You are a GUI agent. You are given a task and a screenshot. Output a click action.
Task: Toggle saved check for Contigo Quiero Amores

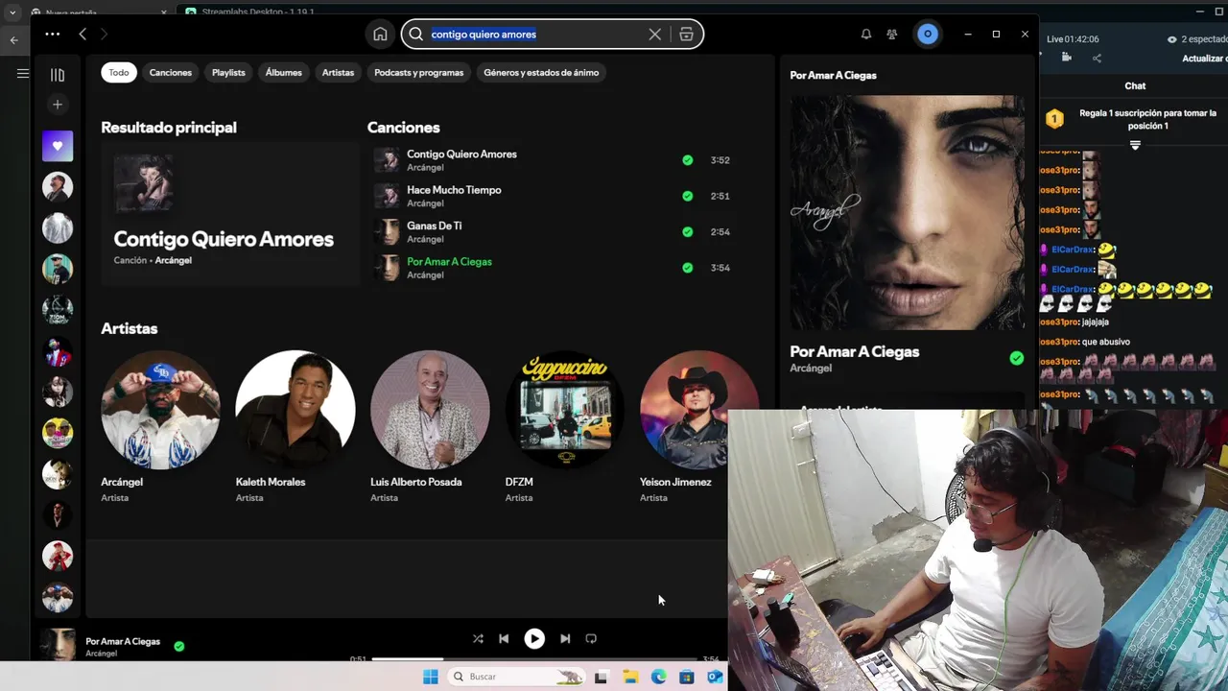pyautogui.click(x=687, y=160)
